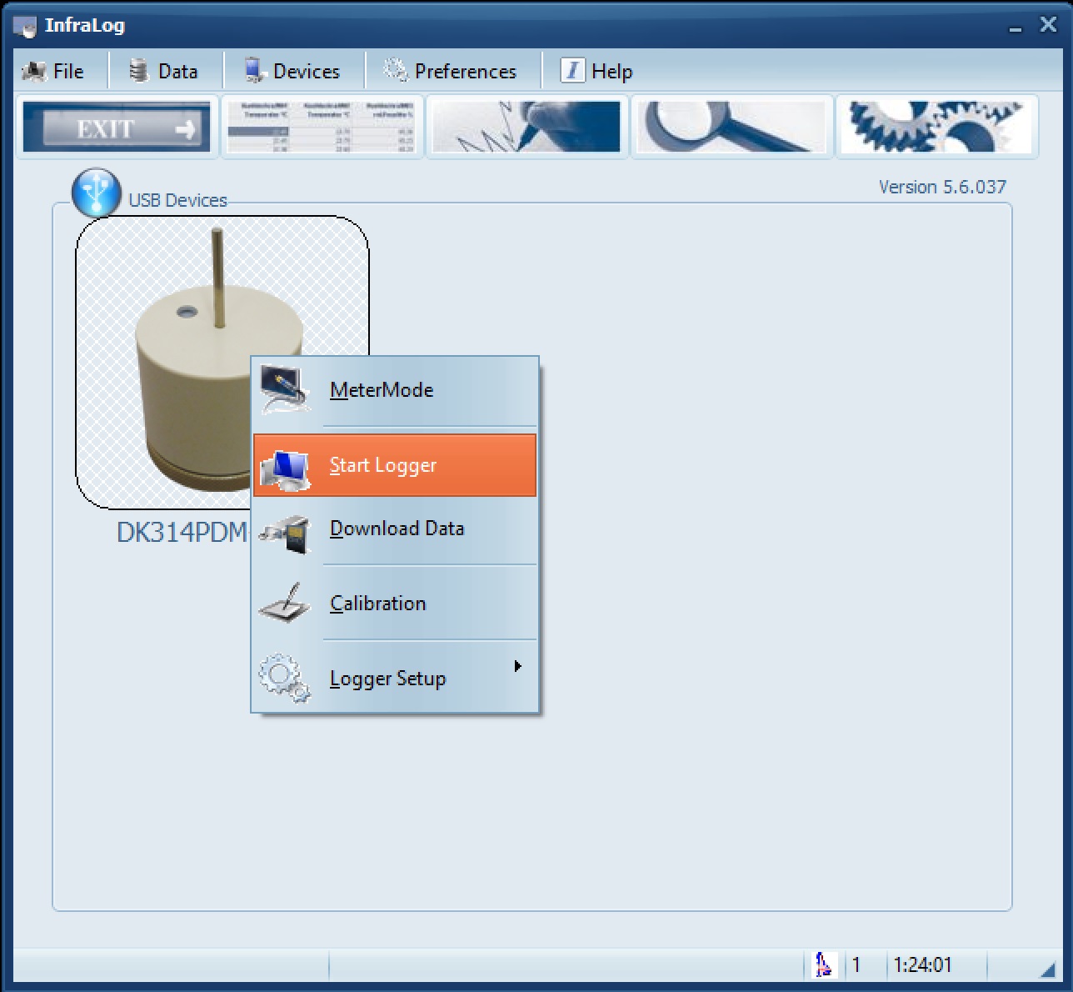Open the gears settings toolbar icon
Screen dimensions: 1073x992
pos(936,128)
